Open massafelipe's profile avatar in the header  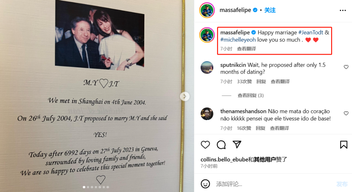coord(207,10)
